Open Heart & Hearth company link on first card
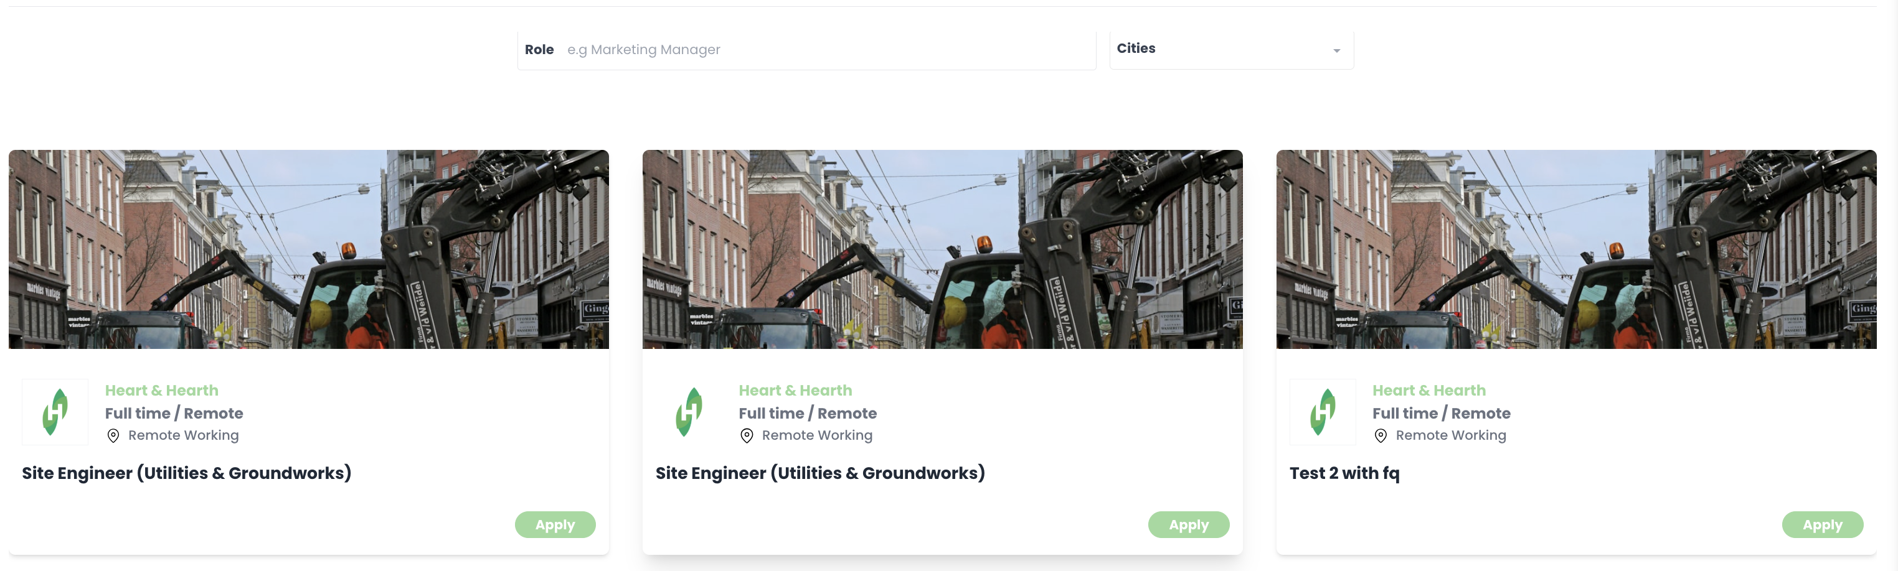1898x571 pixels. click(161, 390)
